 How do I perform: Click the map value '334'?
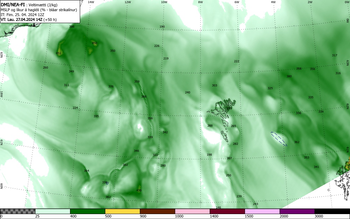[321, 112]
